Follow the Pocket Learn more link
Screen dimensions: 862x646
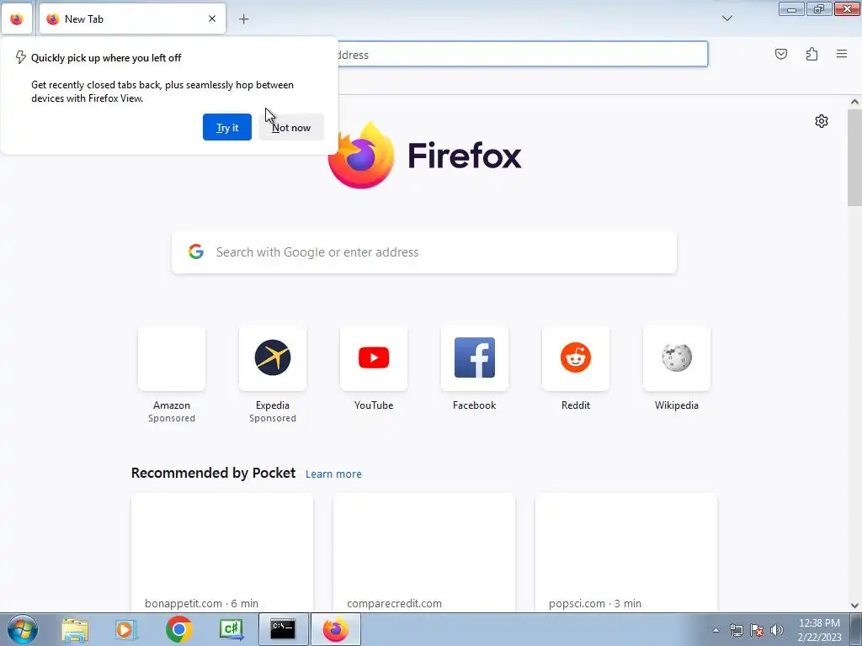point(333,474)
